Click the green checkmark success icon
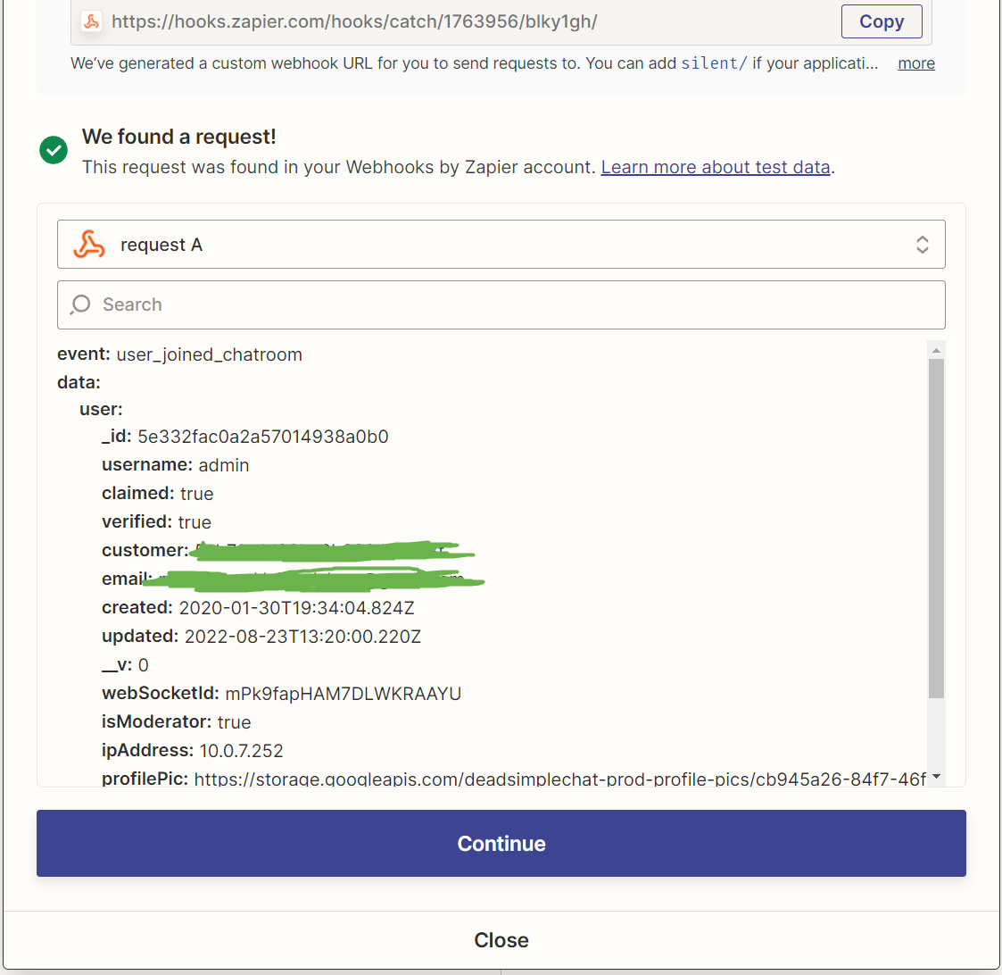The width and height of the screenshot is (1002, 975). (x=54, y=150)
